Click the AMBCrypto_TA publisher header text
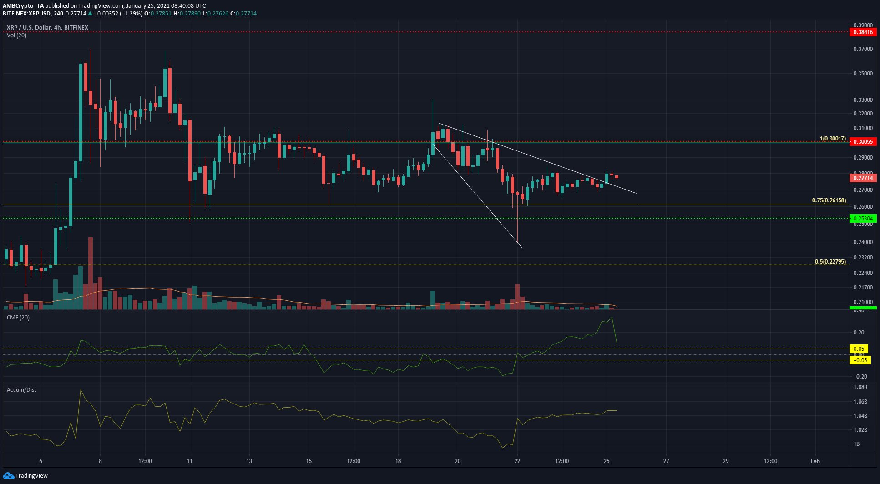880x484 pixels. (23, 6)
